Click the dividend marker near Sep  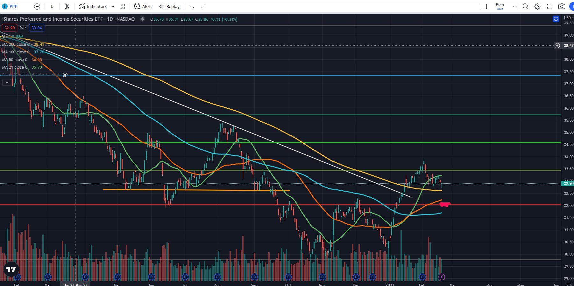tap(254, 277)
